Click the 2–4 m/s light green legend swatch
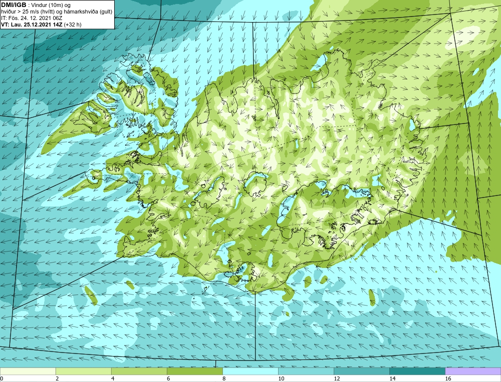The height and width of the screenshot is (382, 501). pyautogui.click(x=83, y=371)
